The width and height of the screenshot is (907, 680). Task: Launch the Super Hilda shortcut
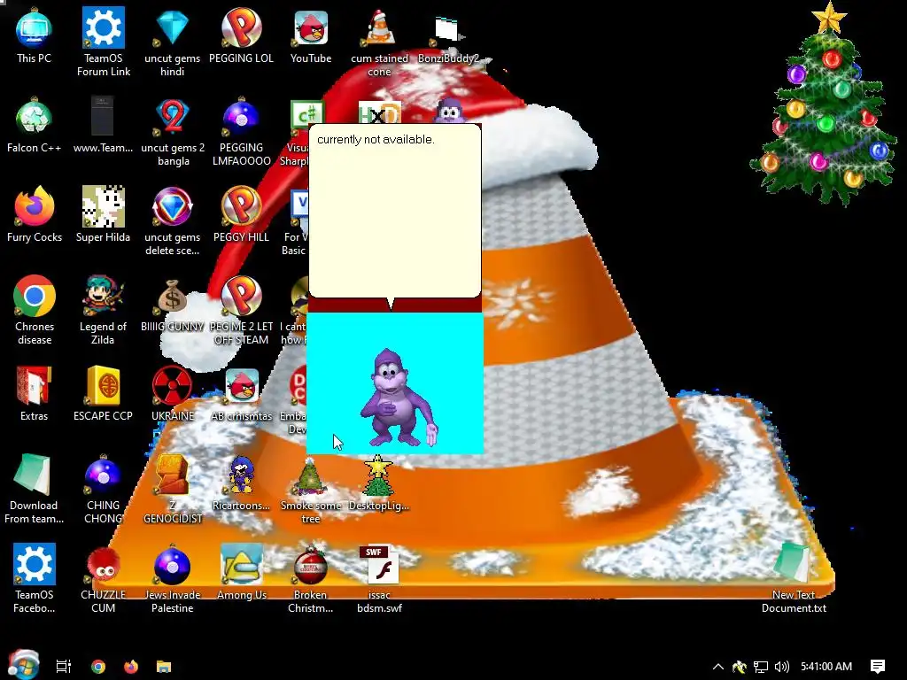[x=103, y=215]
